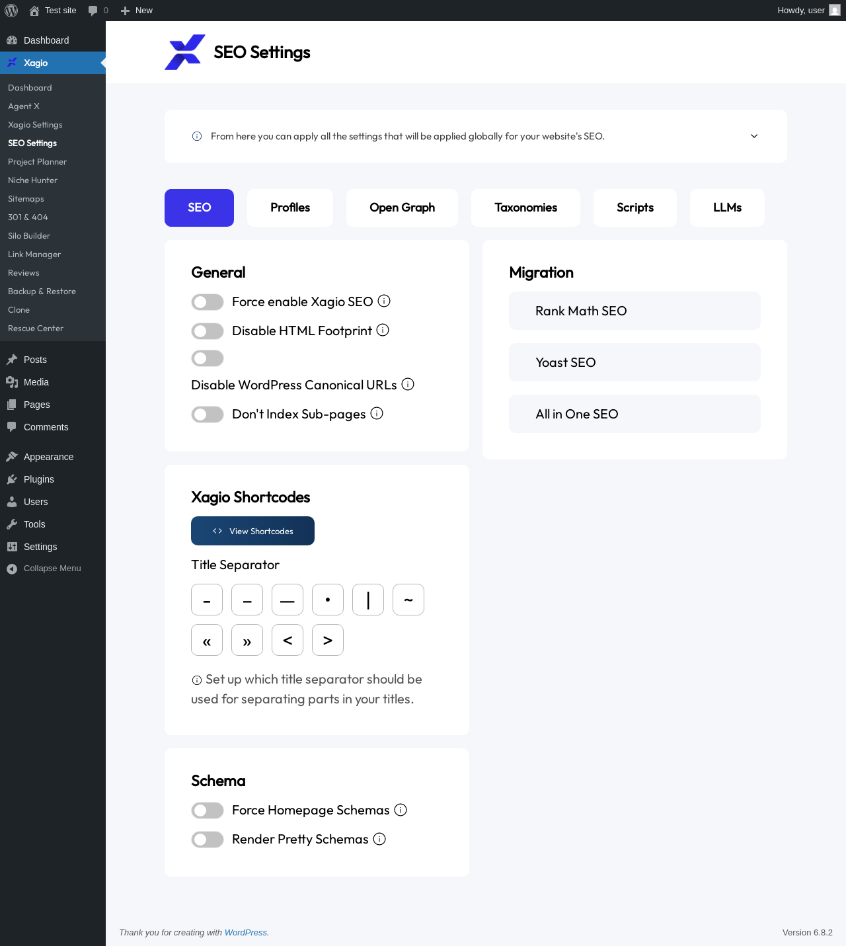Show info for Disable WordPress Canonical URLs
This screenshot has height=946, width=846.
tap(408, 384)
